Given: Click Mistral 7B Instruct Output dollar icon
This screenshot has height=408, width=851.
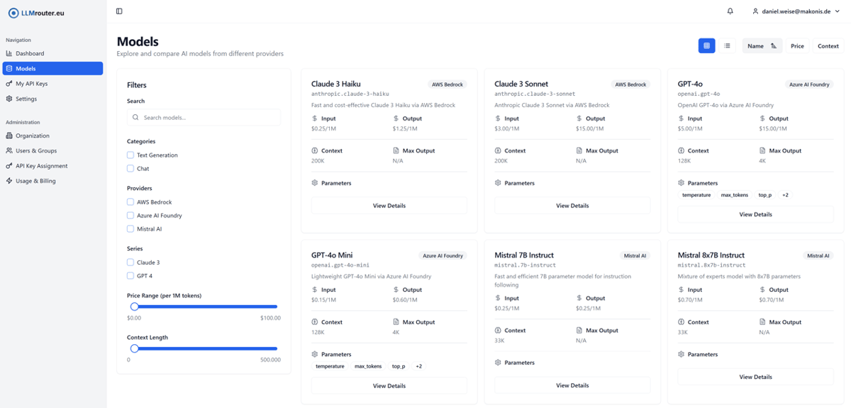Looking at the screenshot, I should coord(579,298).
